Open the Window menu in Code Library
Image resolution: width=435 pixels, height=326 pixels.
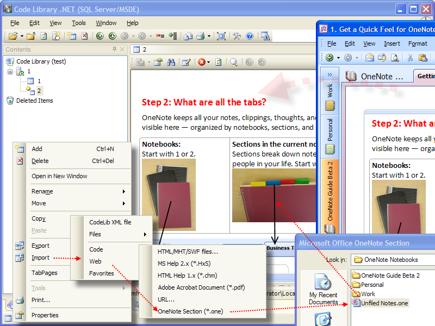click(106, 23)
